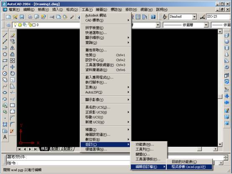Choose 設計中心 menu entry
This screenshot has height=174, width=232.
pyautogui.click(x=106, y=60)
